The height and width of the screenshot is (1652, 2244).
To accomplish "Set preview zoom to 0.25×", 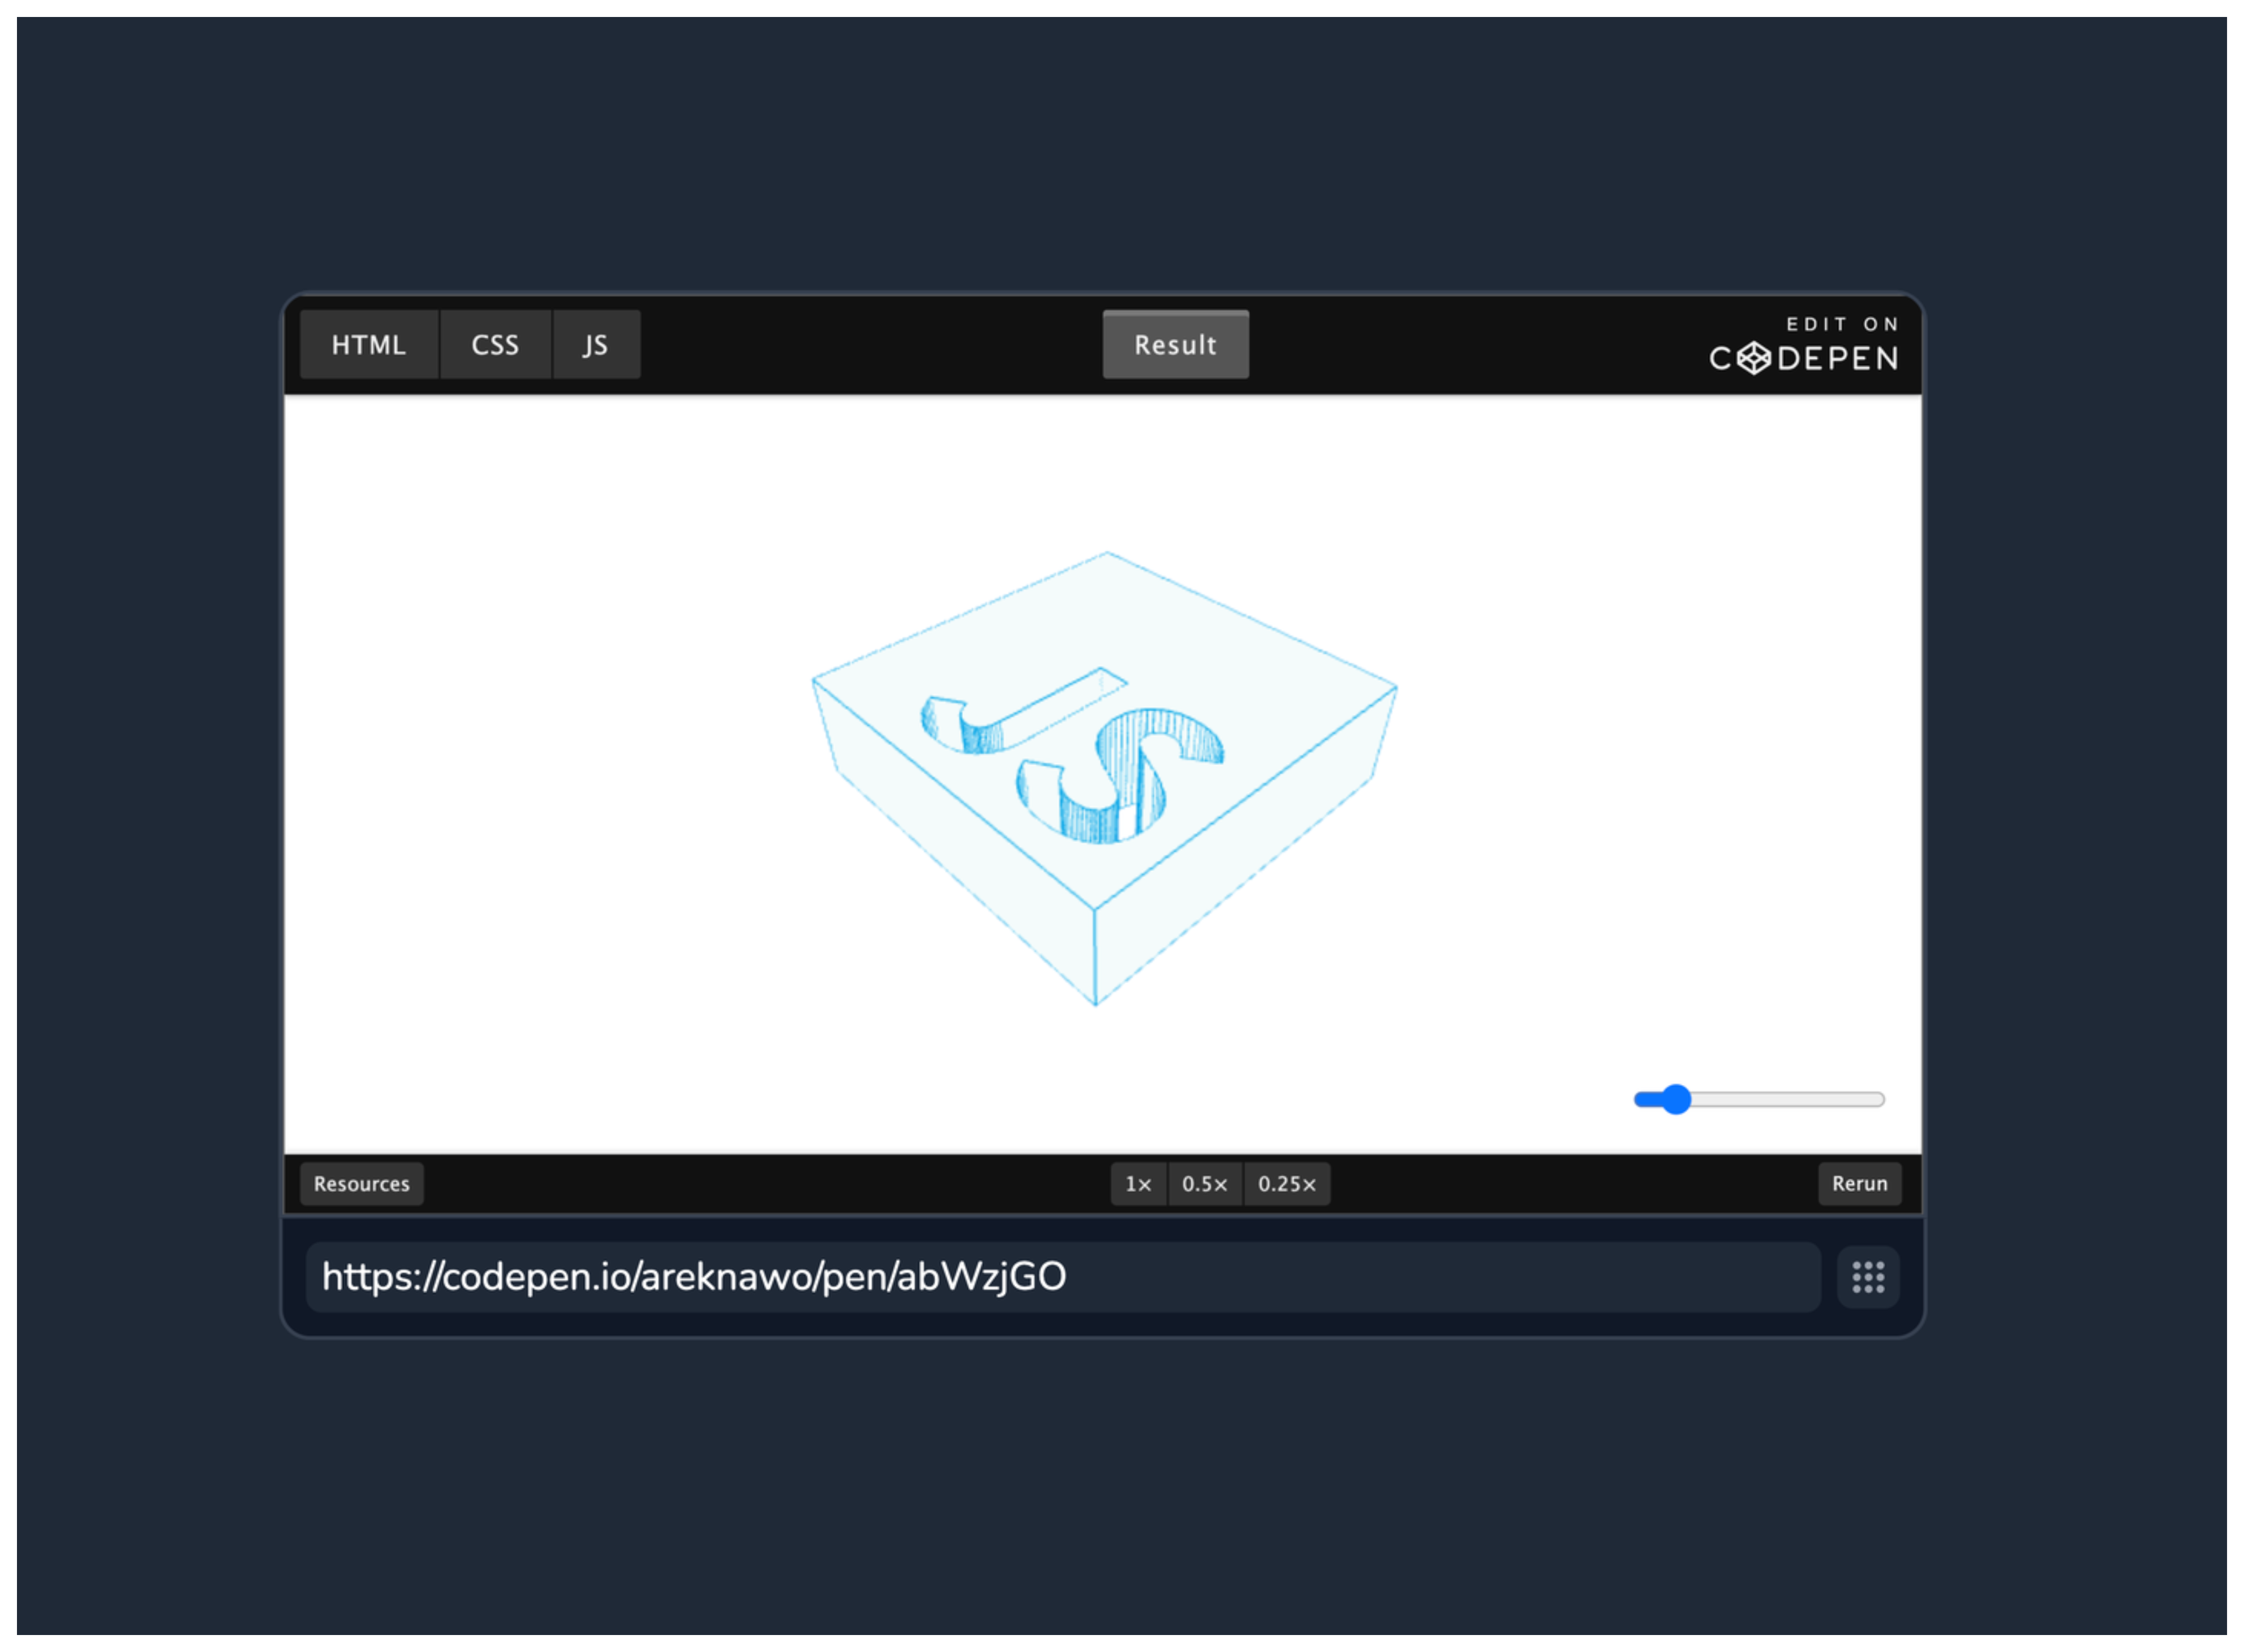I will [1287, 1184].
